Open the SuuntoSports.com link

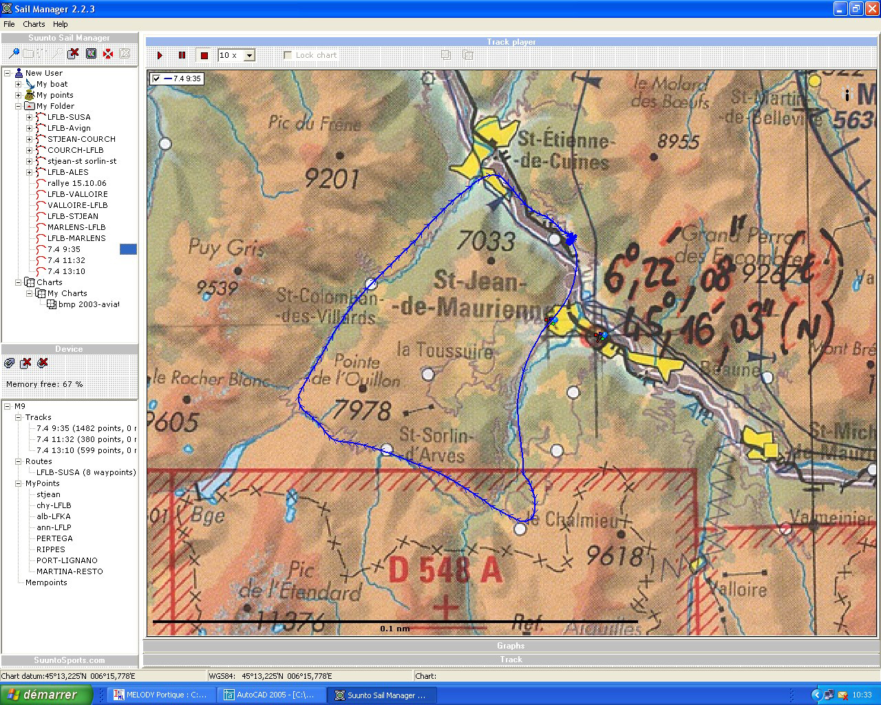(x=69, y=660)
